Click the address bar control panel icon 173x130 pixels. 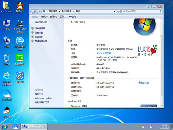[x=44, y=11]
